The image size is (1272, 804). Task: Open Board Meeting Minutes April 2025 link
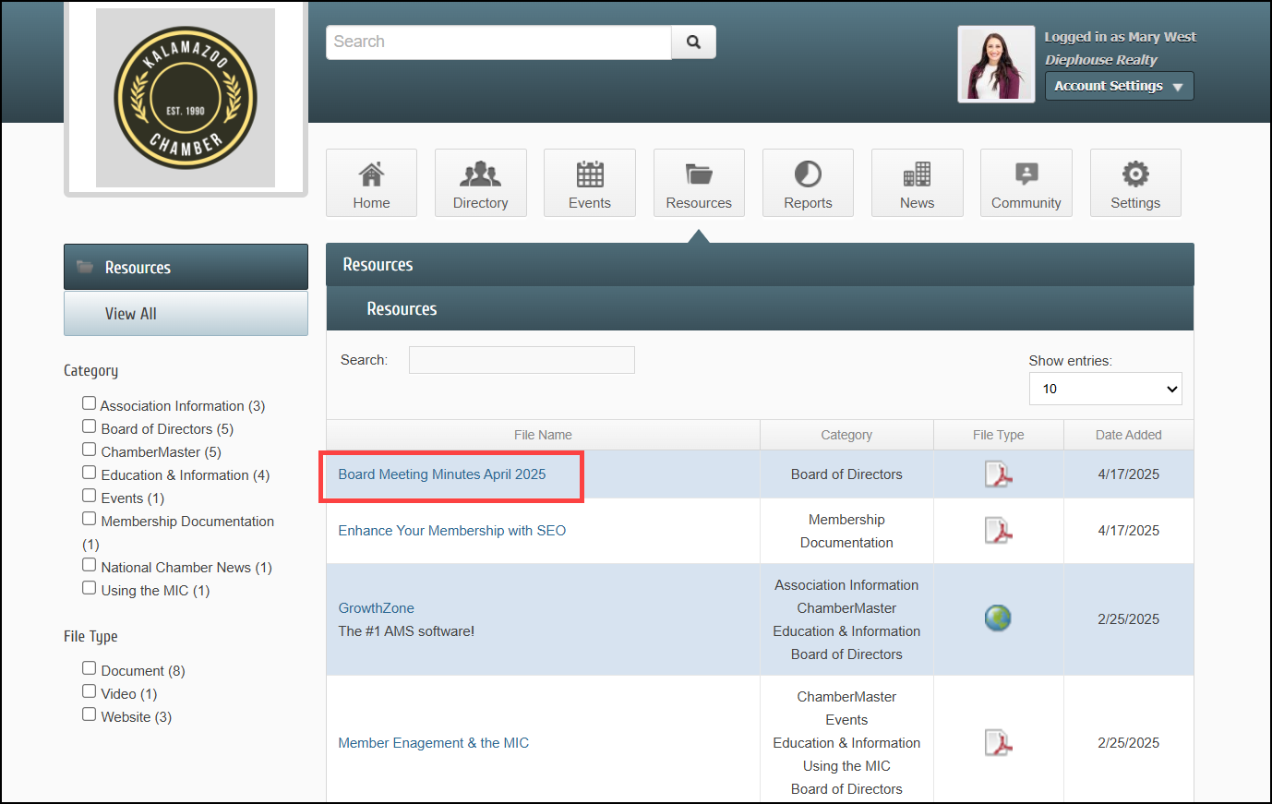click(441, 474)
